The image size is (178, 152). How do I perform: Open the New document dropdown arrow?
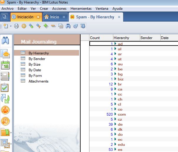pyautogui.click(x=11, y=26)
